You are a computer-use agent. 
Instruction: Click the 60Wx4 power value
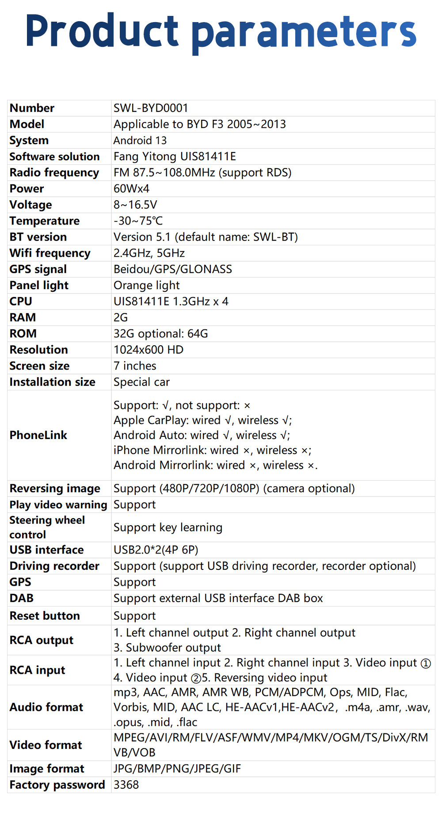[131, 189]
